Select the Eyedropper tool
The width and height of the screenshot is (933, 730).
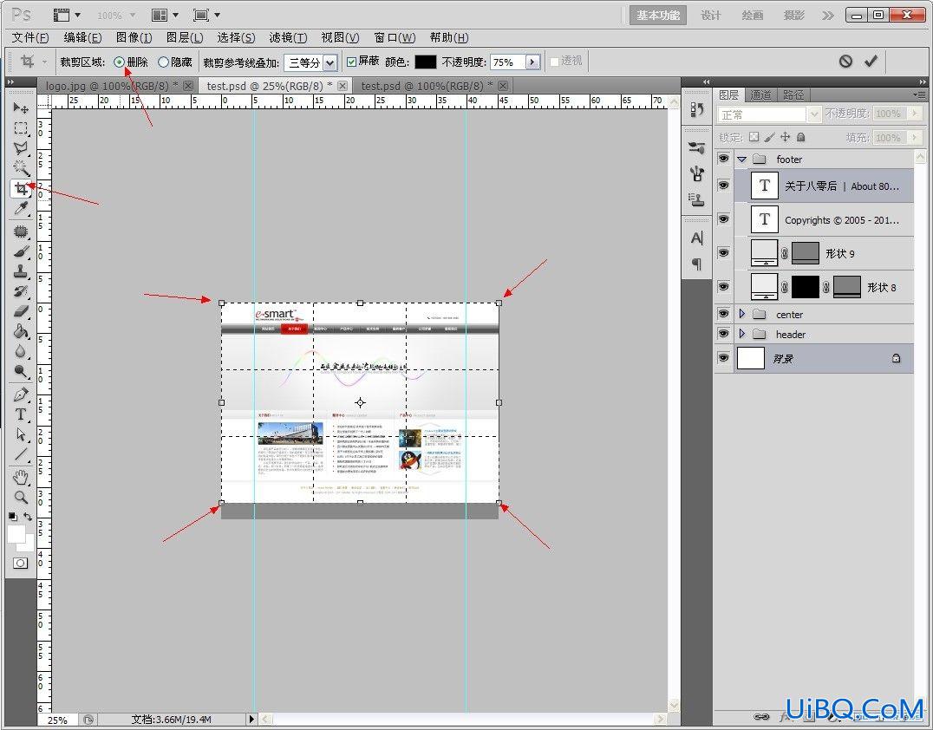click(x=21, y=208)
